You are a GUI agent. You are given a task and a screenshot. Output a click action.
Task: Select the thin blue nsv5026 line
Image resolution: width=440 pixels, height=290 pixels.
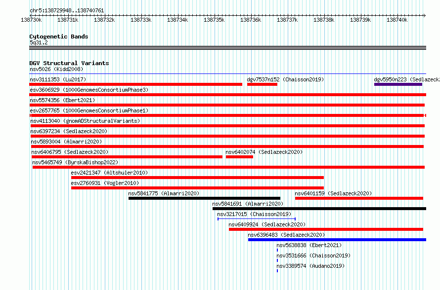pyautogui.click(x=227, y=74)
